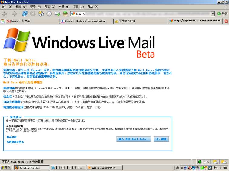Image resolution: width=229 pixels, height=171 pixels.
Task: Switch to Adobe Illustrator in the taskbar
Action: tap(105, 168)
